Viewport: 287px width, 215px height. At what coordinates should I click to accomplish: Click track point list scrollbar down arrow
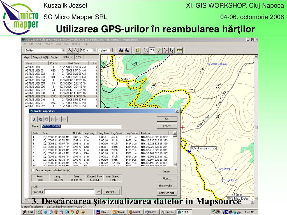(x=175, y=164)
